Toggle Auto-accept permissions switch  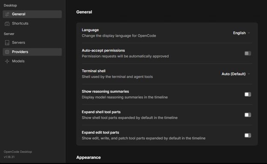(x=248, y=53)
